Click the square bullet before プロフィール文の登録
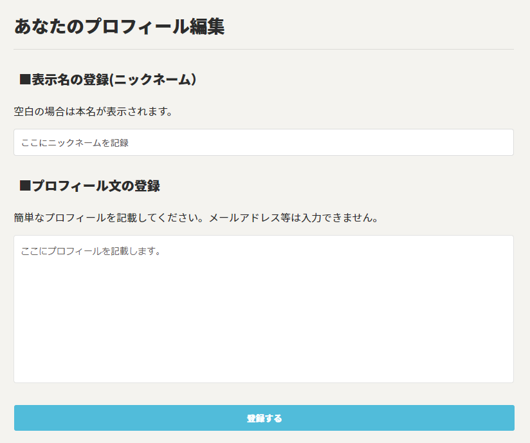The image size is (530, 443). [25, 186]
